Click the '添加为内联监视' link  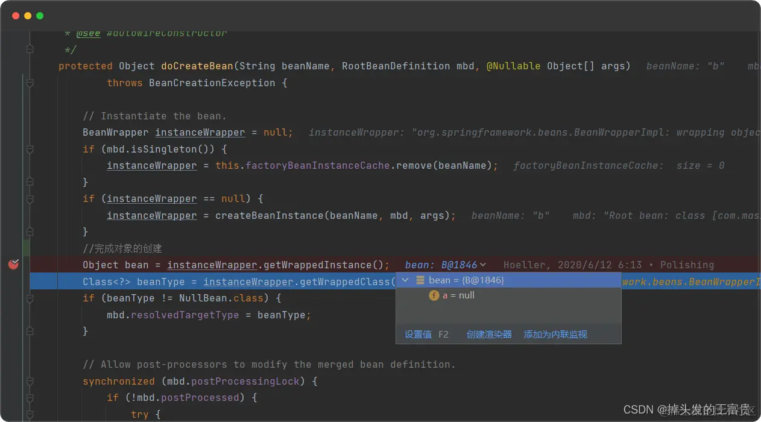555,334
